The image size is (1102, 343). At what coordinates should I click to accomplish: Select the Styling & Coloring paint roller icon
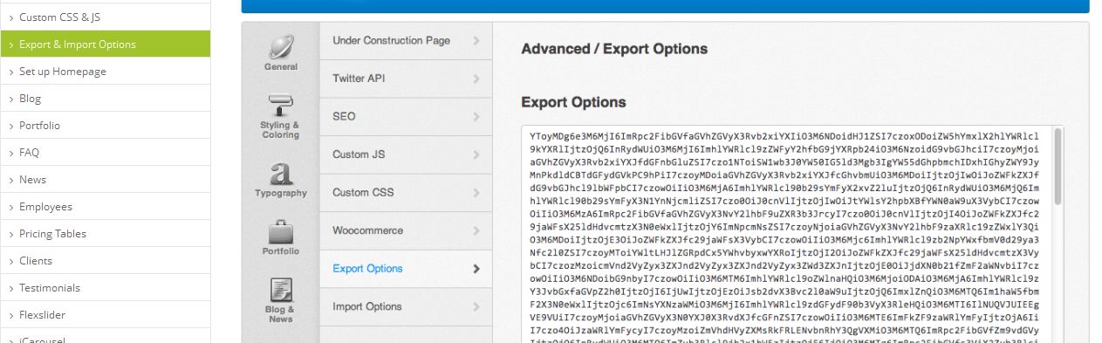click(280, 106)
